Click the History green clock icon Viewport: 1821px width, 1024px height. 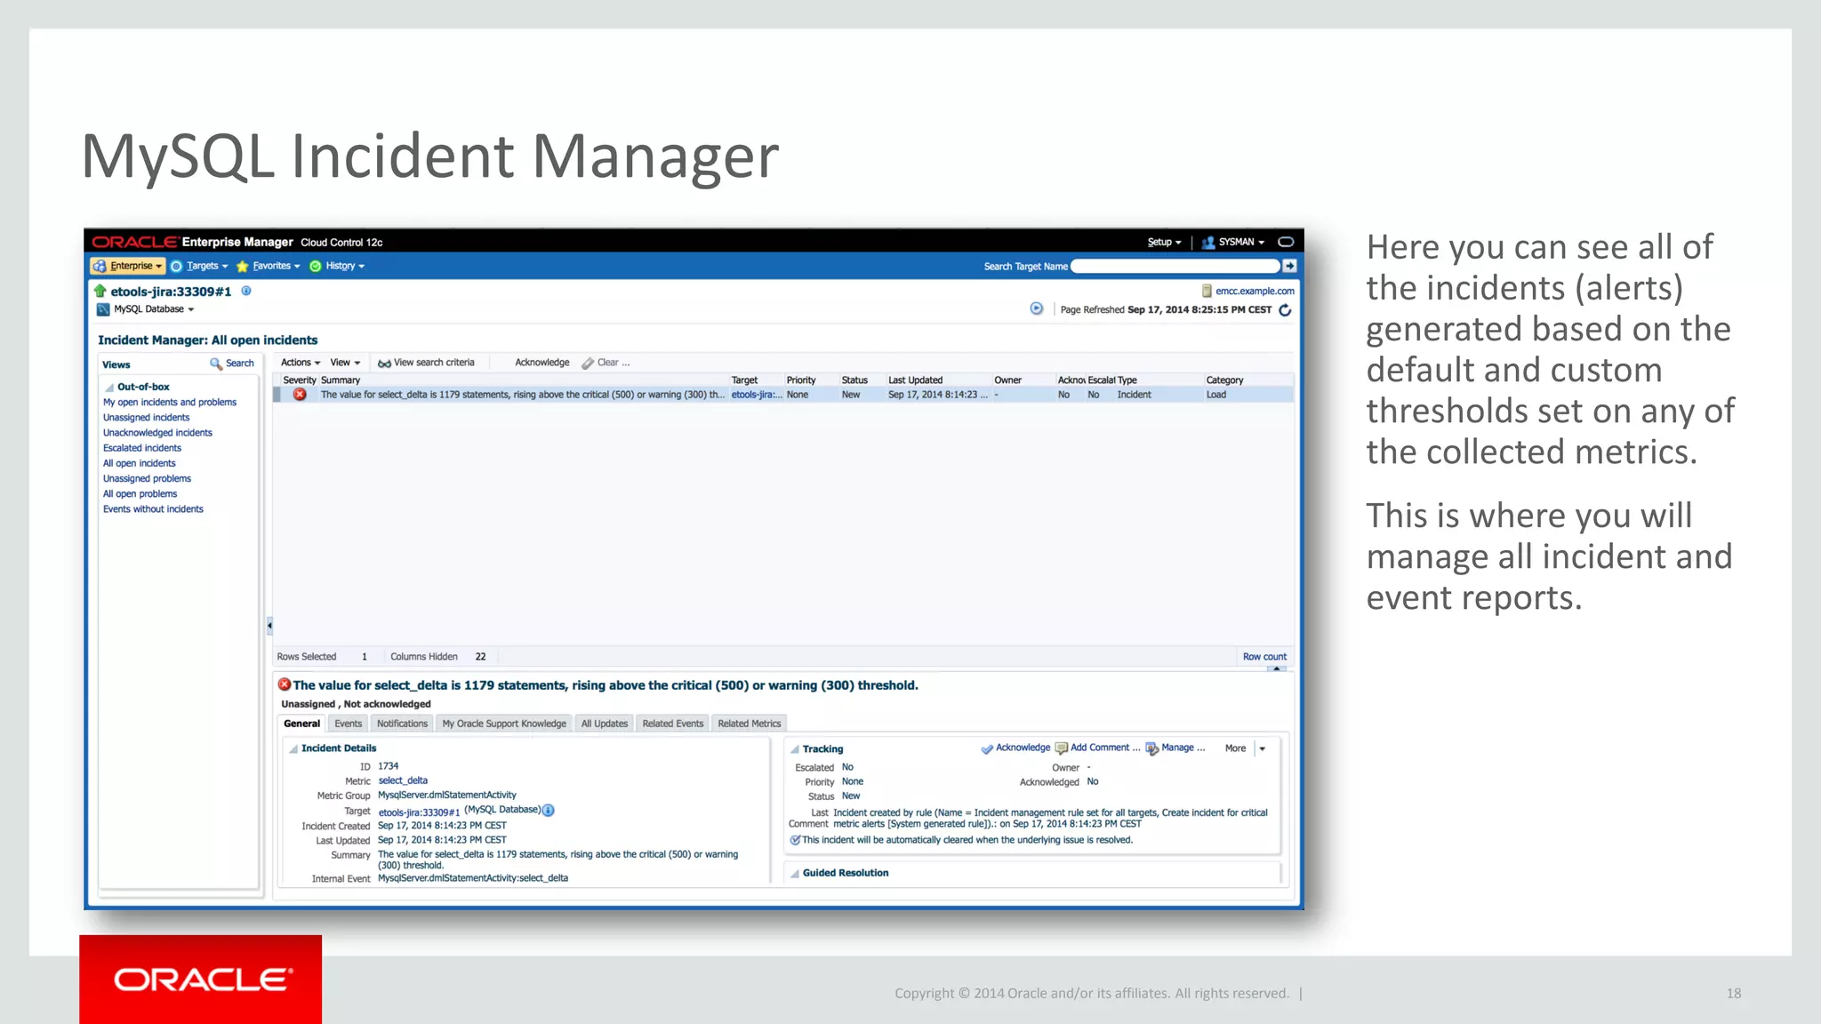pyautogui.click(x=315, y=266)
